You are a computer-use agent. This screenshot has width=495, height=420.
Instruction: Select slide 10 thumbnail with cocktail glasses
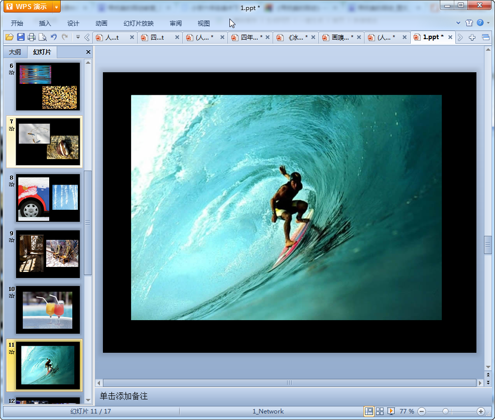[48, 310]
